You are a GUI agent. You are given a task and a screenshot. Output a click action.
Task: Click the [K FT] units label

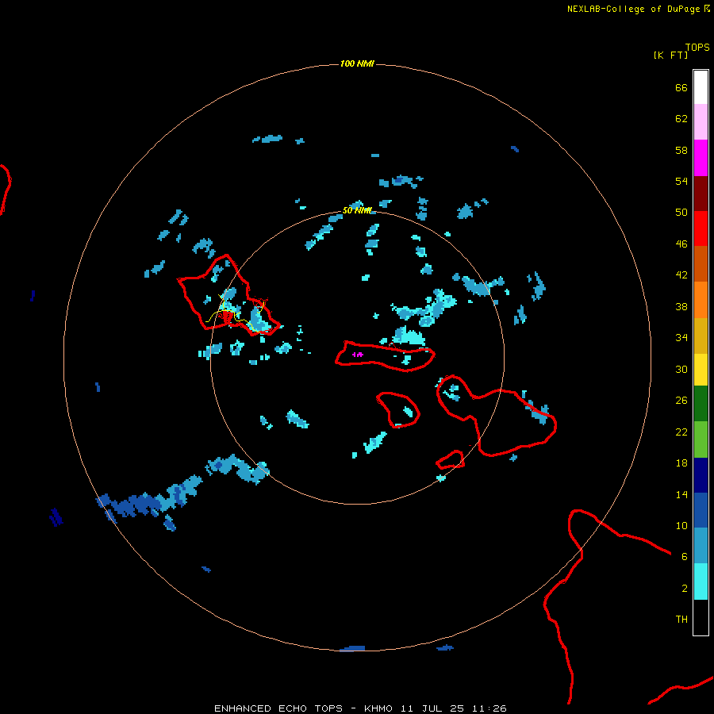pos(670,55)
